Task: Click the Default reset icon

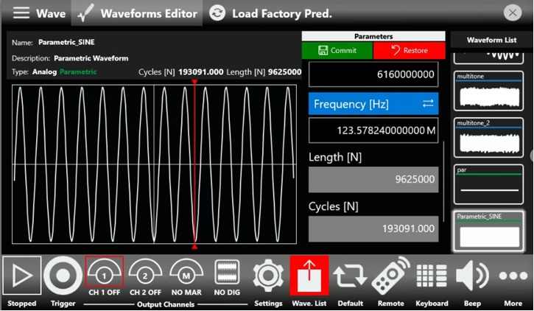Action: click(350, 276)
